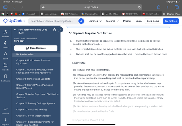Open the Safari share icon

(159, 7)
